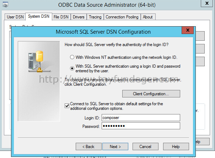
Task: Cancel the DSN configuration wizard
Action: coord(145,147)
